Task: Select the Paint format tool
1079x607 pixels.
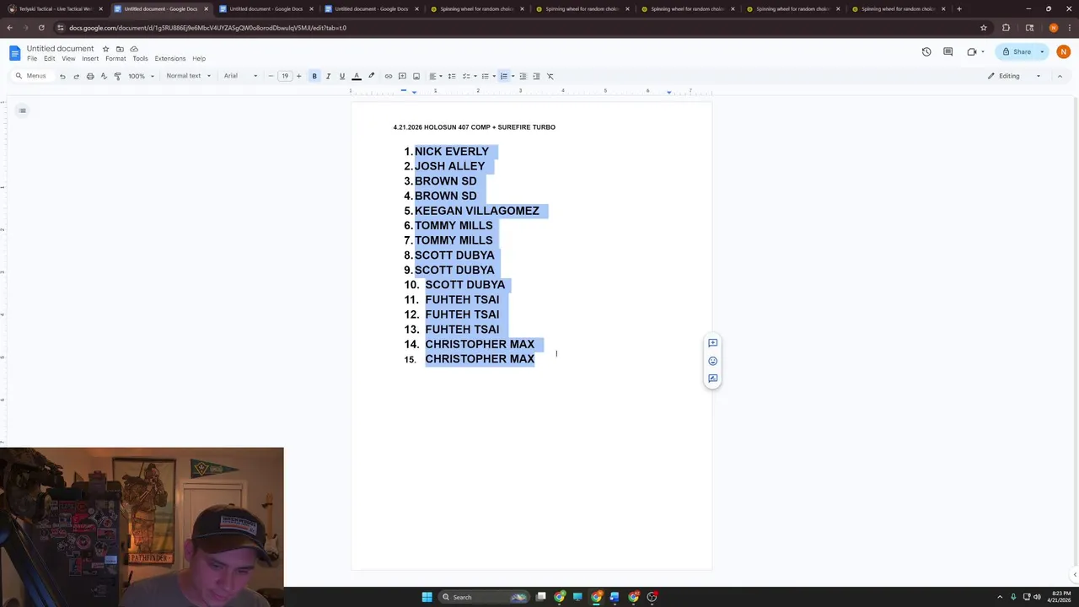Action: (117, 76)
